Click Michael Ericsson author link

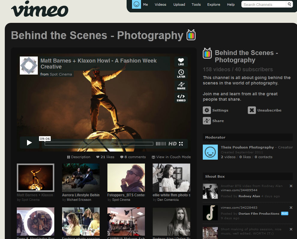[79, 200]
